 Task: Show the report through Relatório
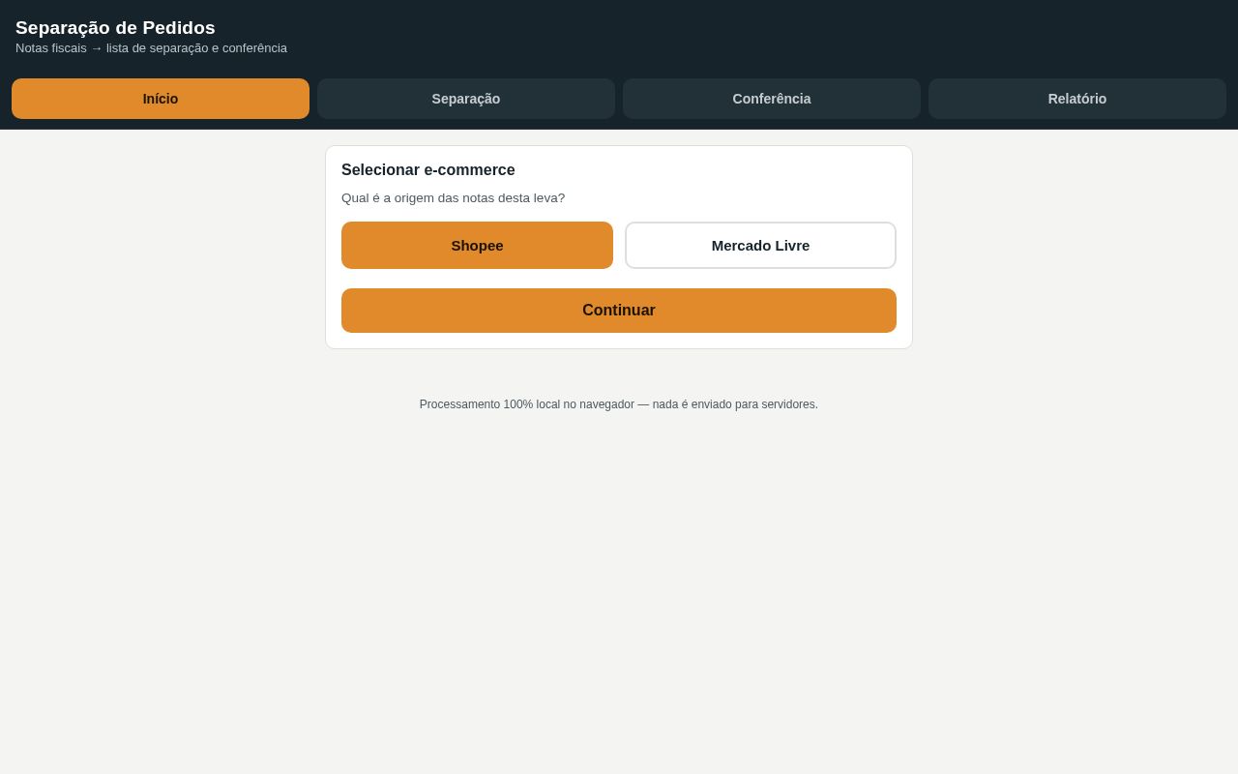(x=1077, y=99)
